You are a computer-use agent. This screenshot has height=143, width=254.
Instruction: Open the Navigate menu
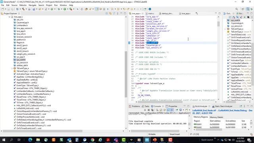tap(33, 5)
